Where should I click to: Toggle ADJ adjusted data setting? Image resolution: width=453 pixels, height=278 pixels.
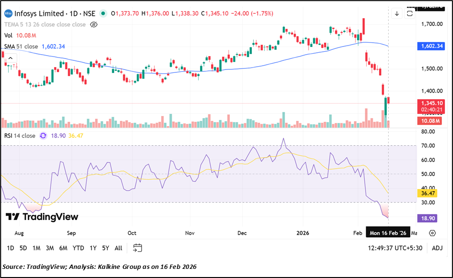coord(437,248)
